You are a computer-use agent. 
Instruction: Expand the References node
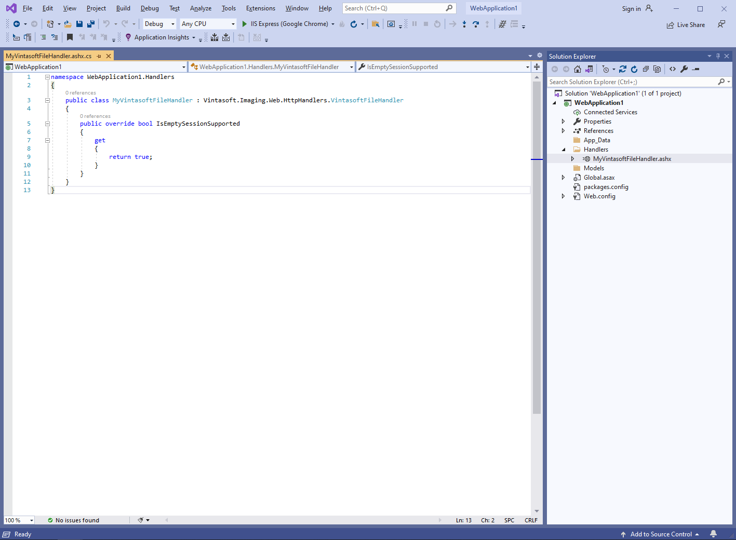pos(563,131)
